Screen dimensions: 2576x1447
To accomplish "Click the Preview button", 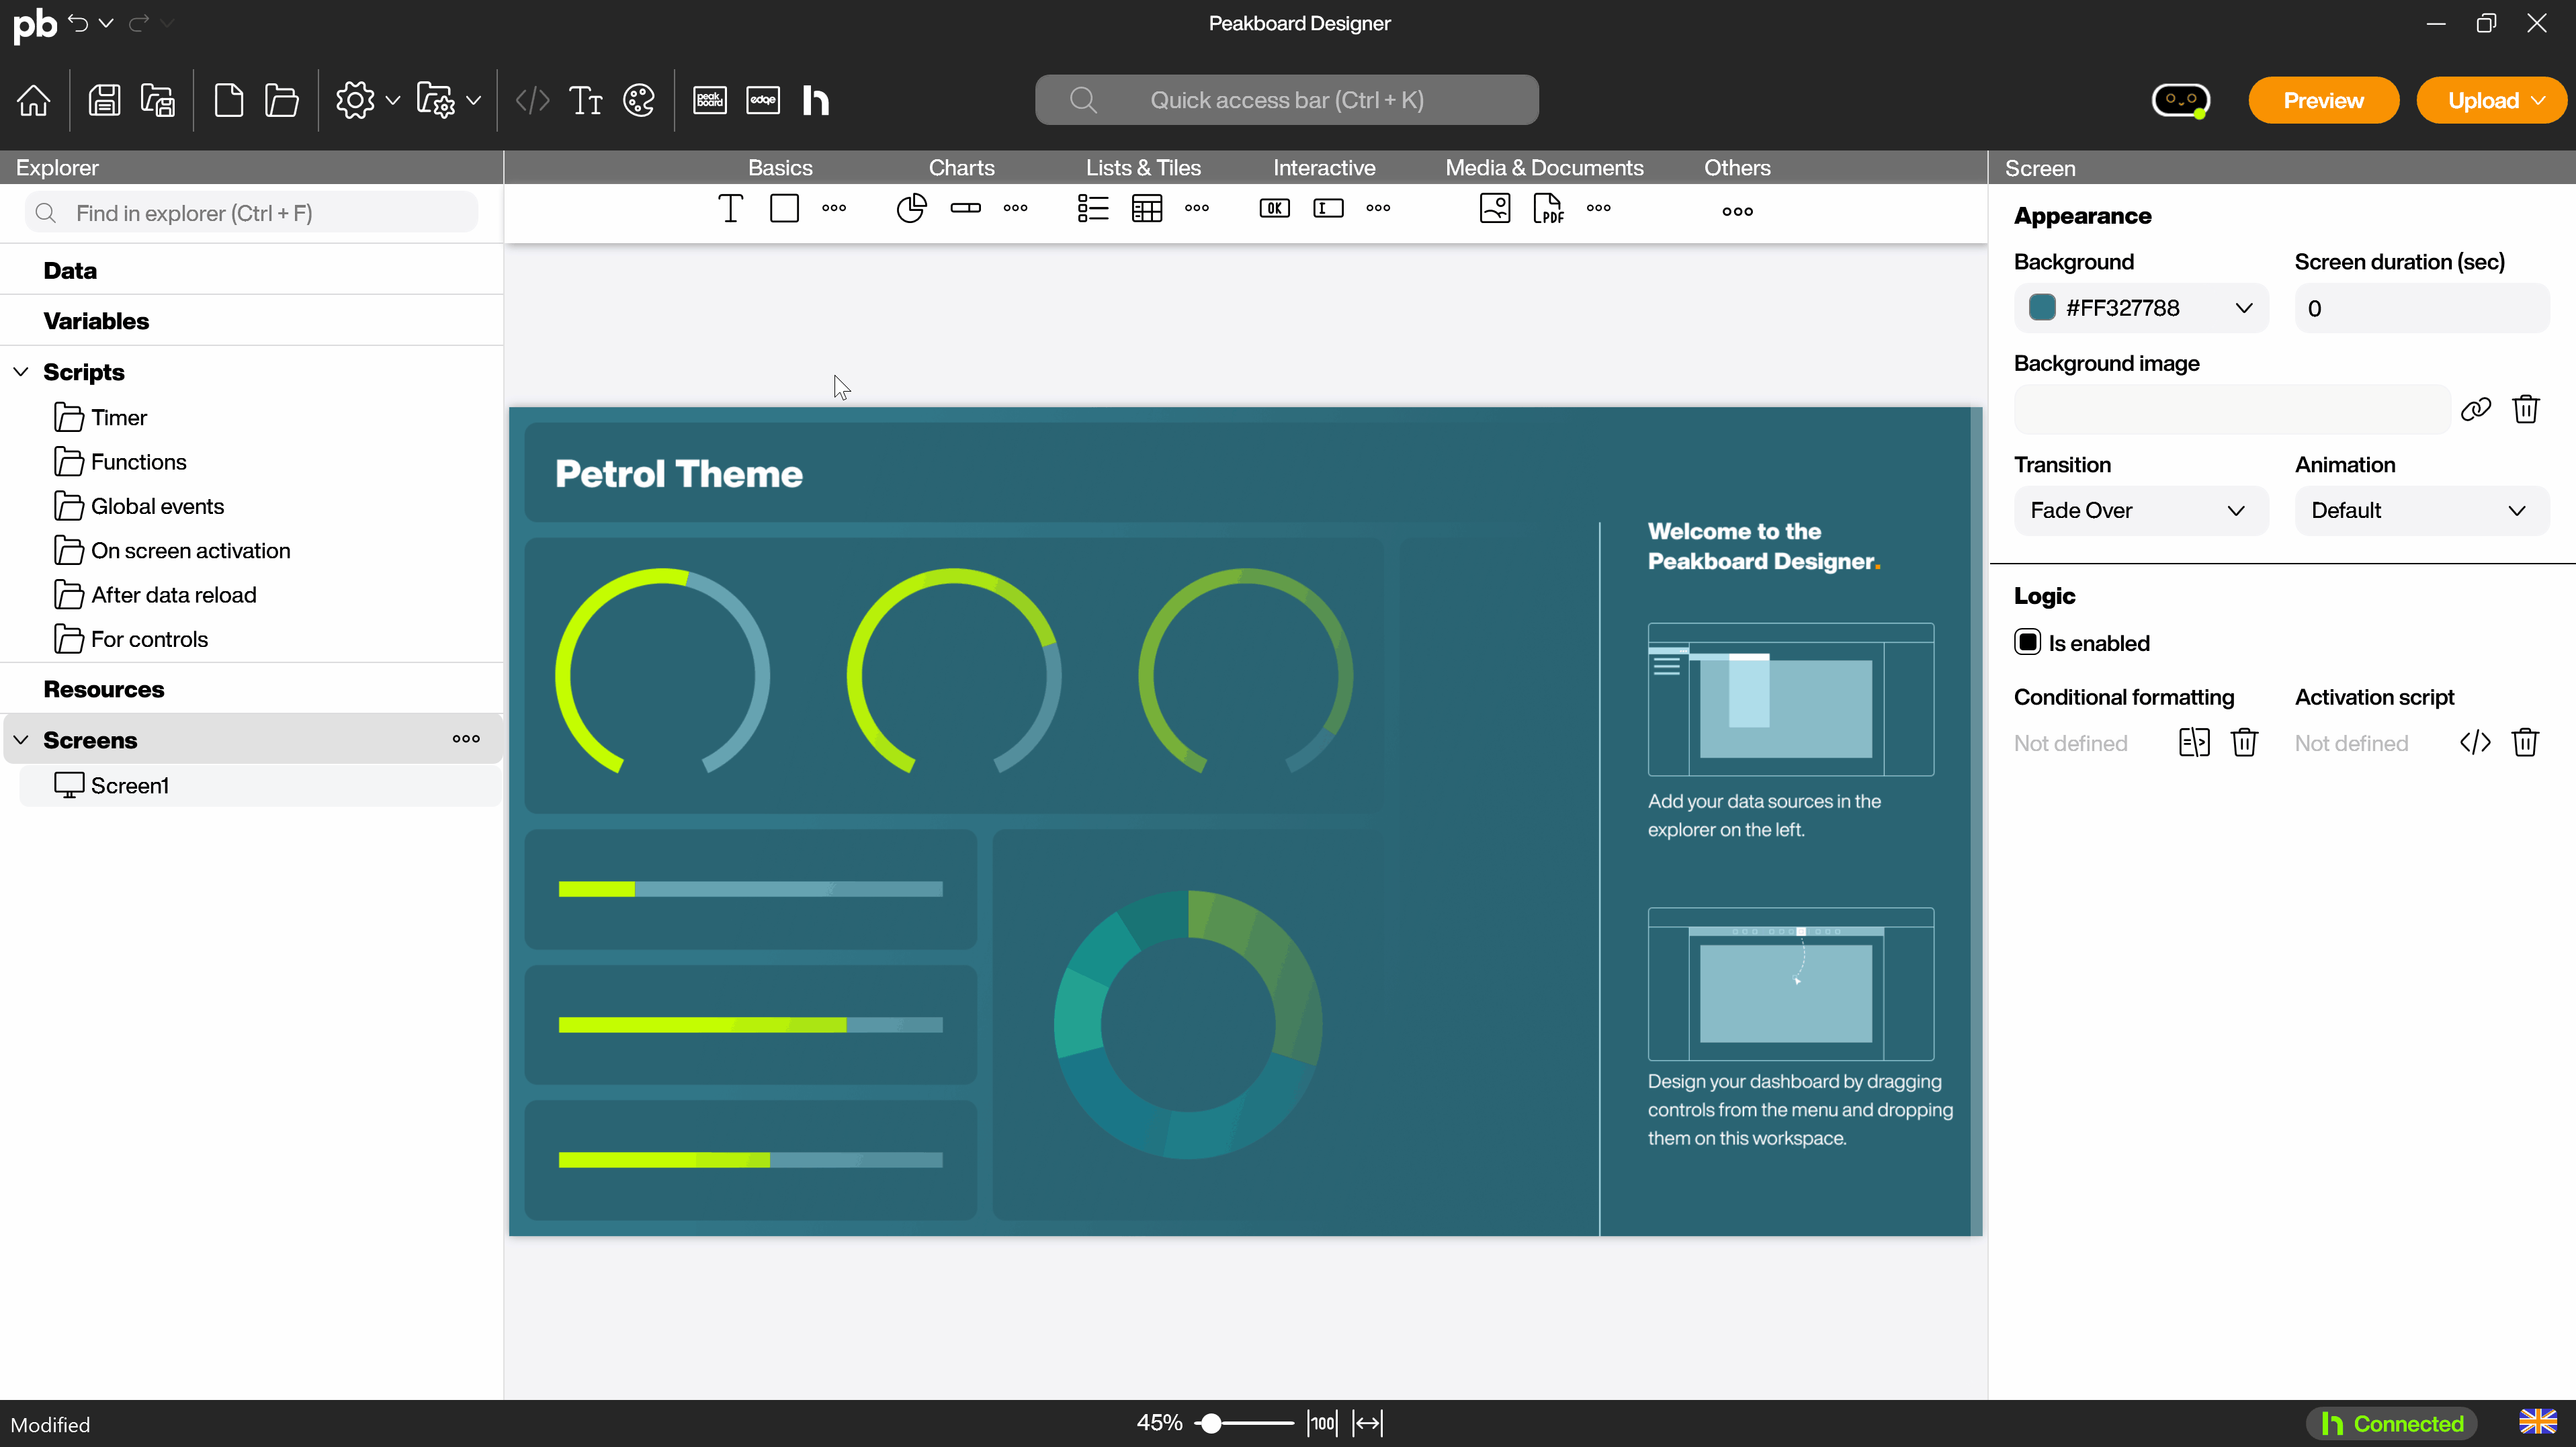I will tap(2323, 100).
